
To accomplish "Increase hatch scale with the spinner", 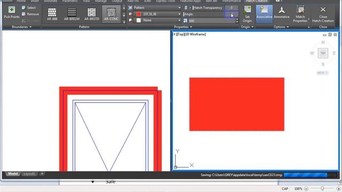I will (237, 20).
